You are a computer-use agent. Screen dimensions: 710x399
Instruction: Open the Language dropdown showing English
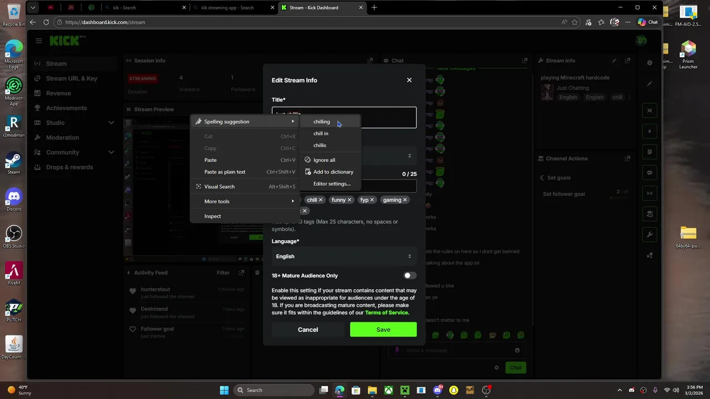pyautogui.click(x=344, y=256)
